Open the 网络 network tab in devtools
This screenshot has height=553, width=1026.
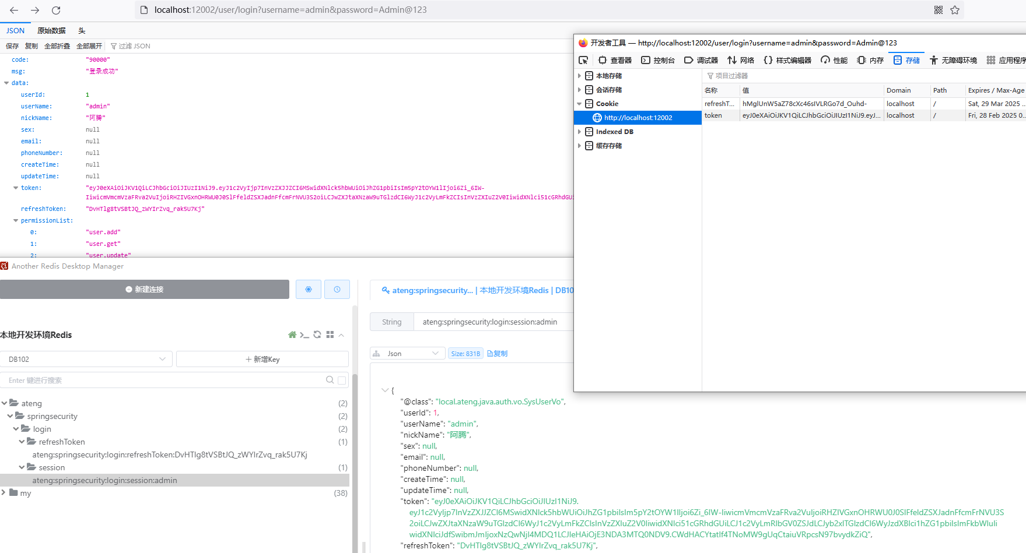[x=741, y=60]
